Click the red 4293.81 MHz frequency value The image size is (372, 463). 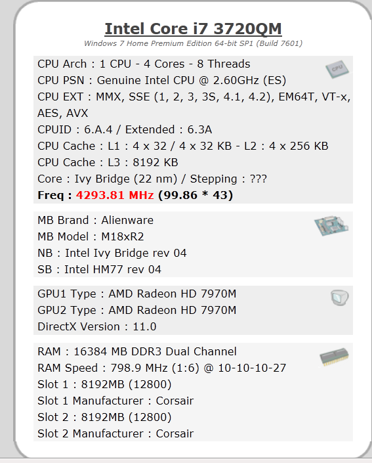pyautogui.click(x=115, y=195)
